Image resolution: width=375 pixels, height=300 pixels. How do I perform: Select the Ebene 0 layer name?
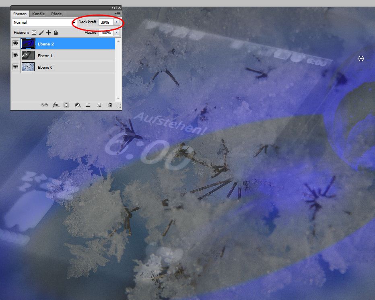click(x=45, y=68)
